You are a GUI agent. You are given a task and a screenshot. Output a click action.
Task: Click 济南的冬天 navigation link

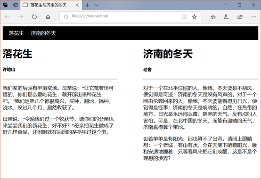click(x=43, y=33)
